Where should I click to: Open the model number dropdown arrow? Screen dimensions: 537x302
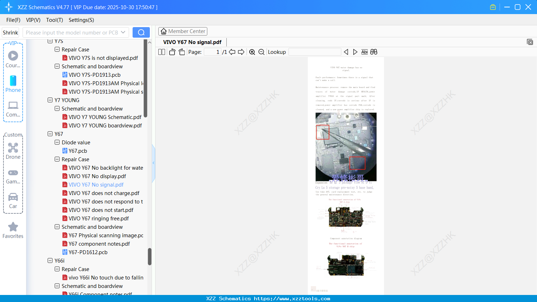click(x=123, y=32)
